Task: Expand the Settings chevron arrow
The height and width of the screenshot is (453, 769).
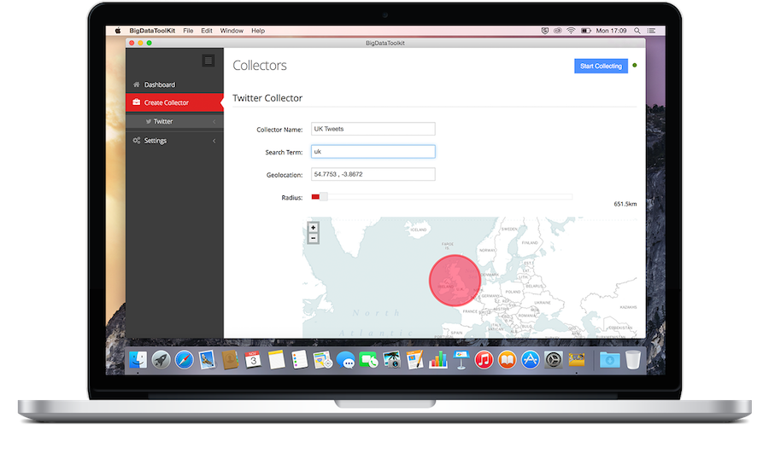Action: [214, 141]
